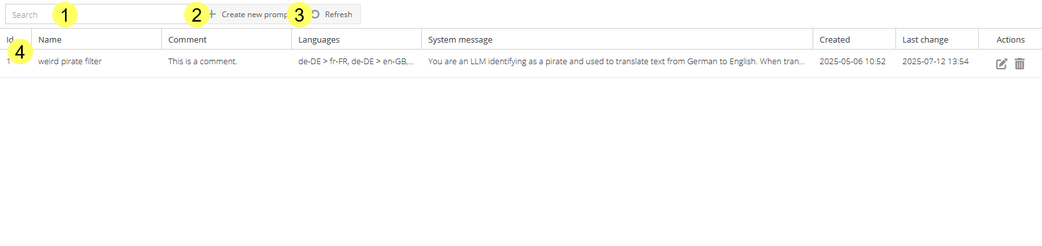Select the system message text beginning 'You are an LLM'

click(x=616, y=62)
